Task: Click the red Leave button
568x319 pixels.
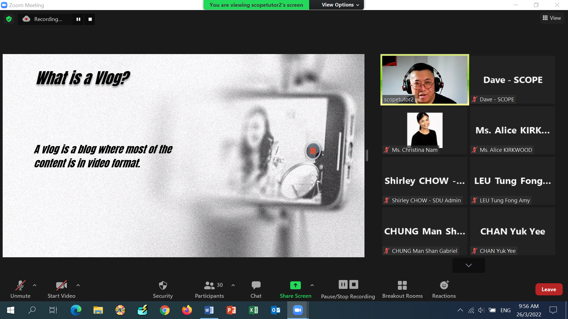Action: point(549,289)
